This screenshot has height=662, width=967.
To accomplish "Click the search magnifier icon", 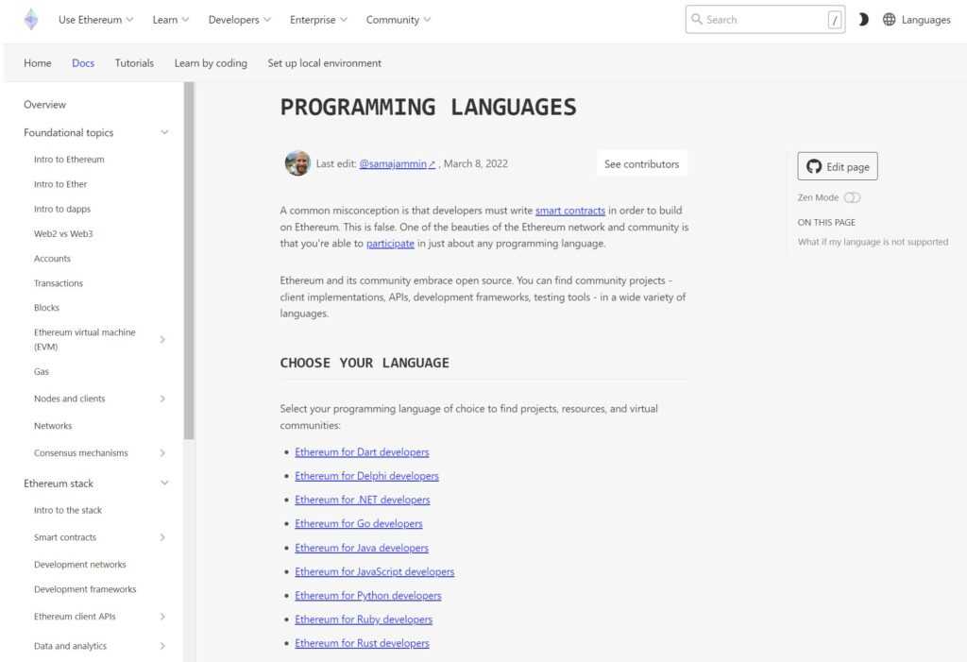I will click(x=697, y=19).
